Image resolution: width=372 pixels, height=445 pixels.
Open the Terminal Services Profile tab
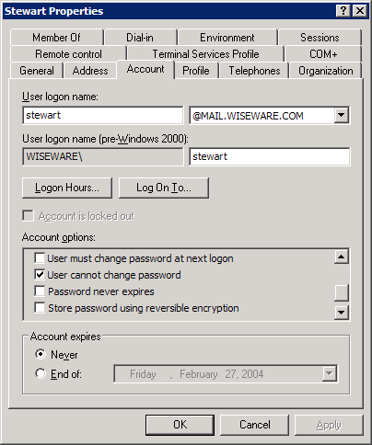coord(205,54)
